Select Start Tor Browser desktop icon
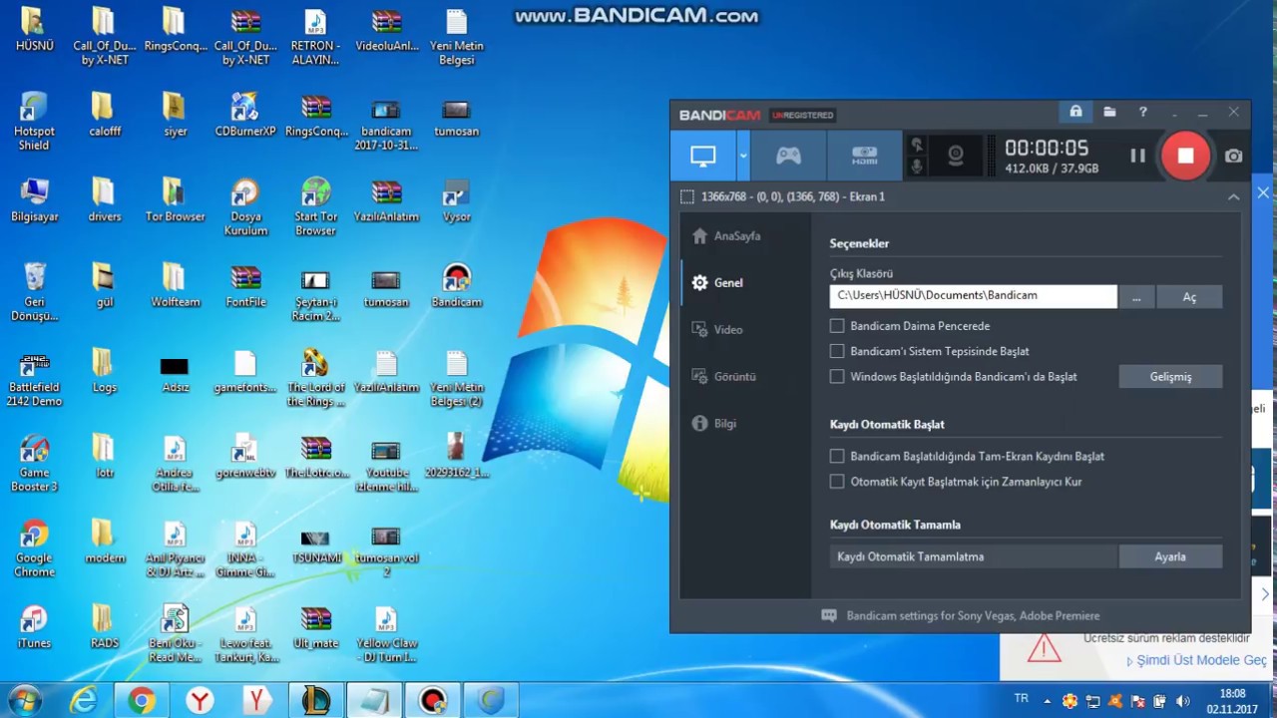This screenshot has height=718, width=1277. pyautogui.click(x=315, y=206)
